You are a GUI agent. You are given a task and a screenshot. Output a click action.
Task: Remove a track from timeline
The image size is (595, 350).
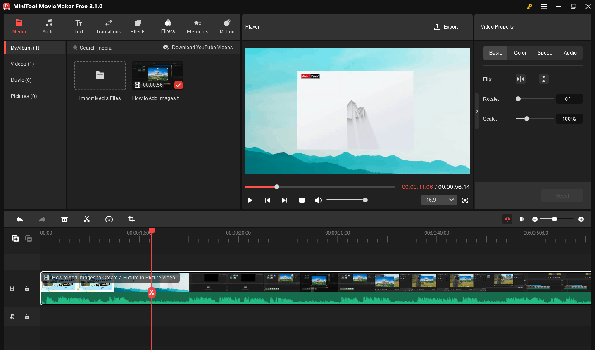click(29, 238)
